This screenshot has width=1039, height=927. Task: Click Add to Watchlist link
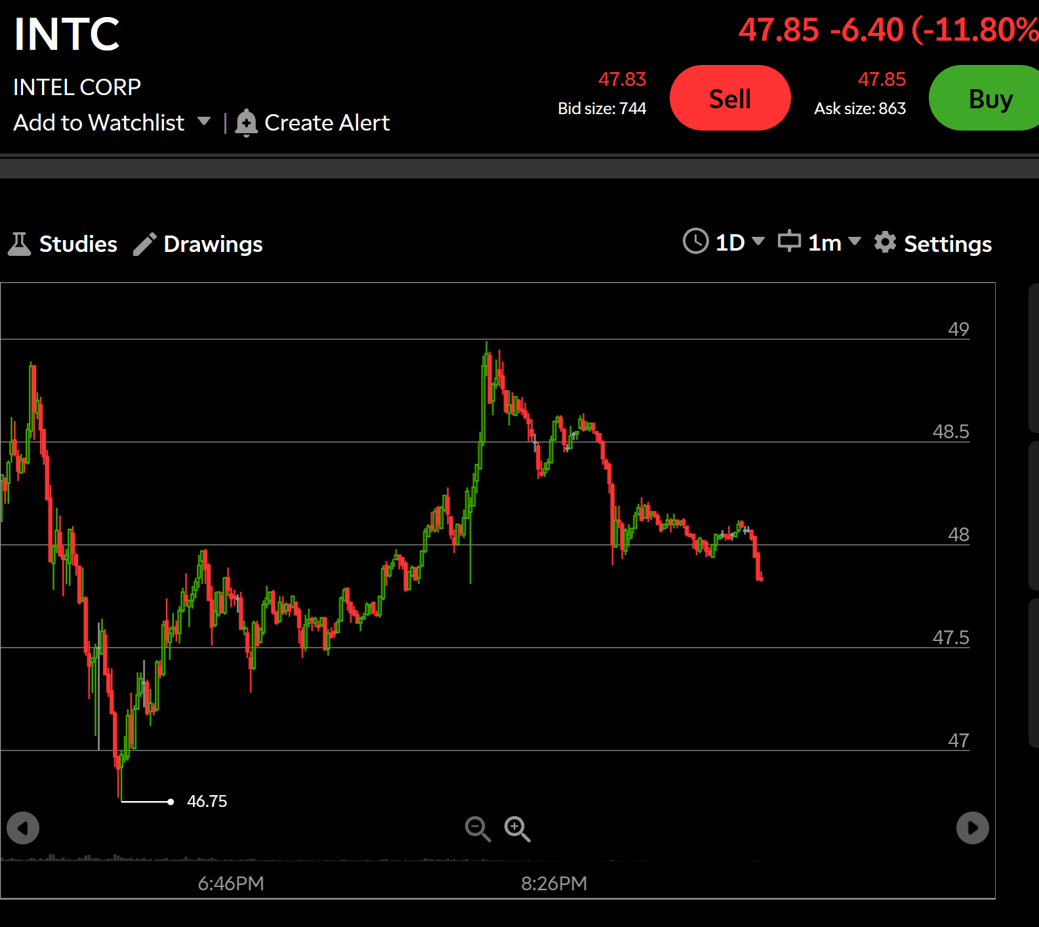coord(99,123)
